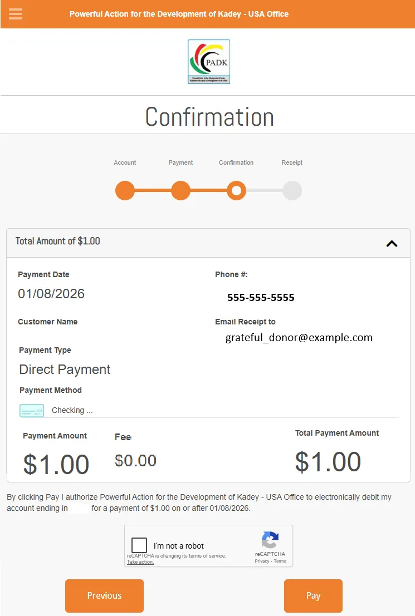Image resolution: width=415 pixels, height=616 pixels.
Task: Select the Receipt step label
Action: coord(292,162)
